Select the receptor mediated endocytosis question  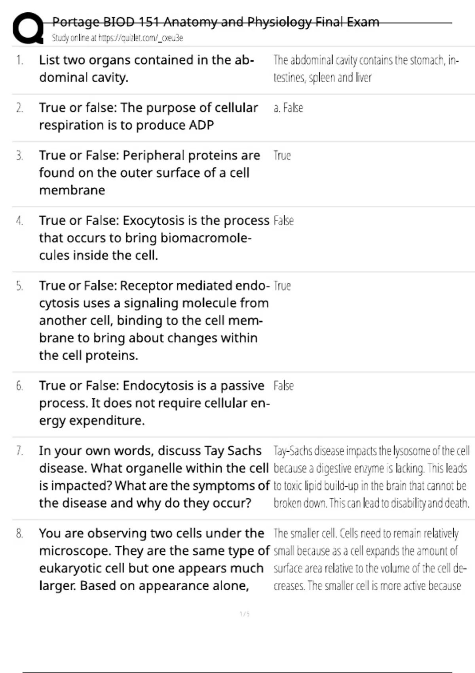coord(154,320)
